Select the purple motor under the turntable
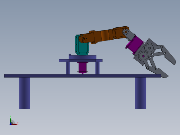This screenshot has width=180, height=135. point(82,68)
